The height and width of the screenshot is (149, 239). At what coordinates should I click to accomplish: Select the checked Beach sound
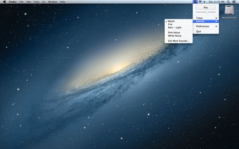coord(171,21)
